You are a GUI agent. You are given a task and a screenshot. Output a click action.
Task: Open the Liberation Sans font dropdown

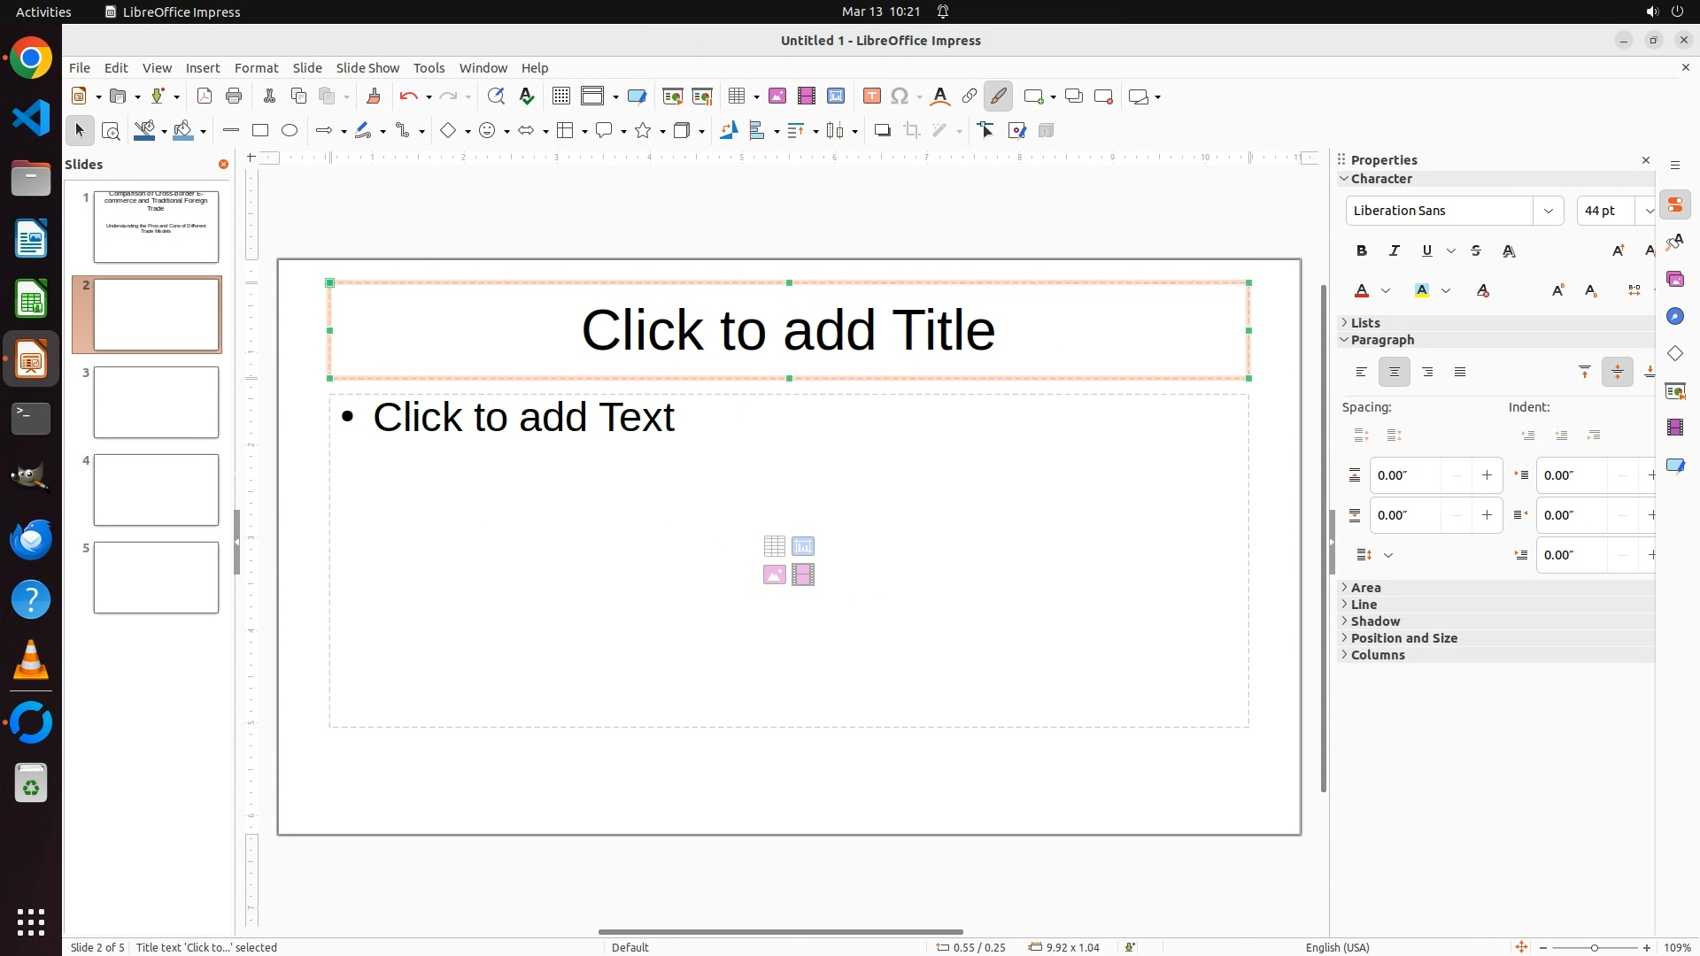[1549, 211]
